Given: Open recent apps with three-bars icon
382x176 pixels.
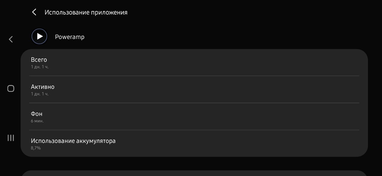Looking at the screenshot, I should 11,138.
